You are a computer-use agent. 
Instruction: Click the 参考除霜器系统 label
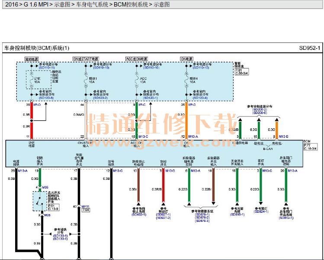202,211
